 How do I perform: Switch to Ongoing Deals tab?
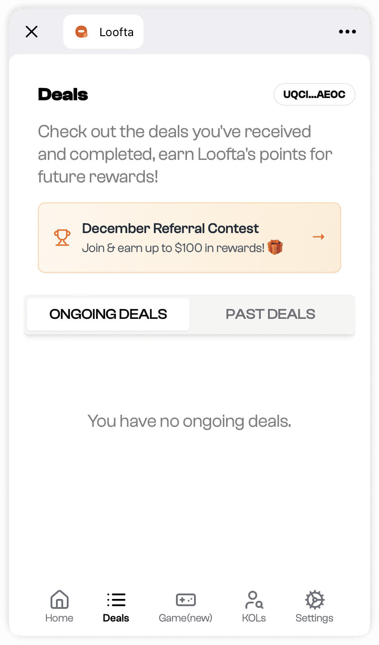(108, 314)
